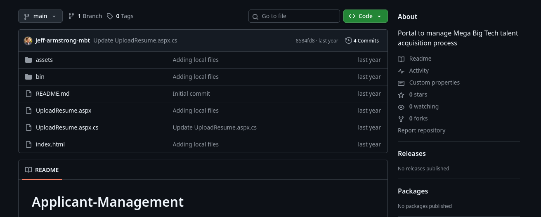Open the UploadResume.aspx file
This screenshot has width=541, height=217.
pos(64,111)
